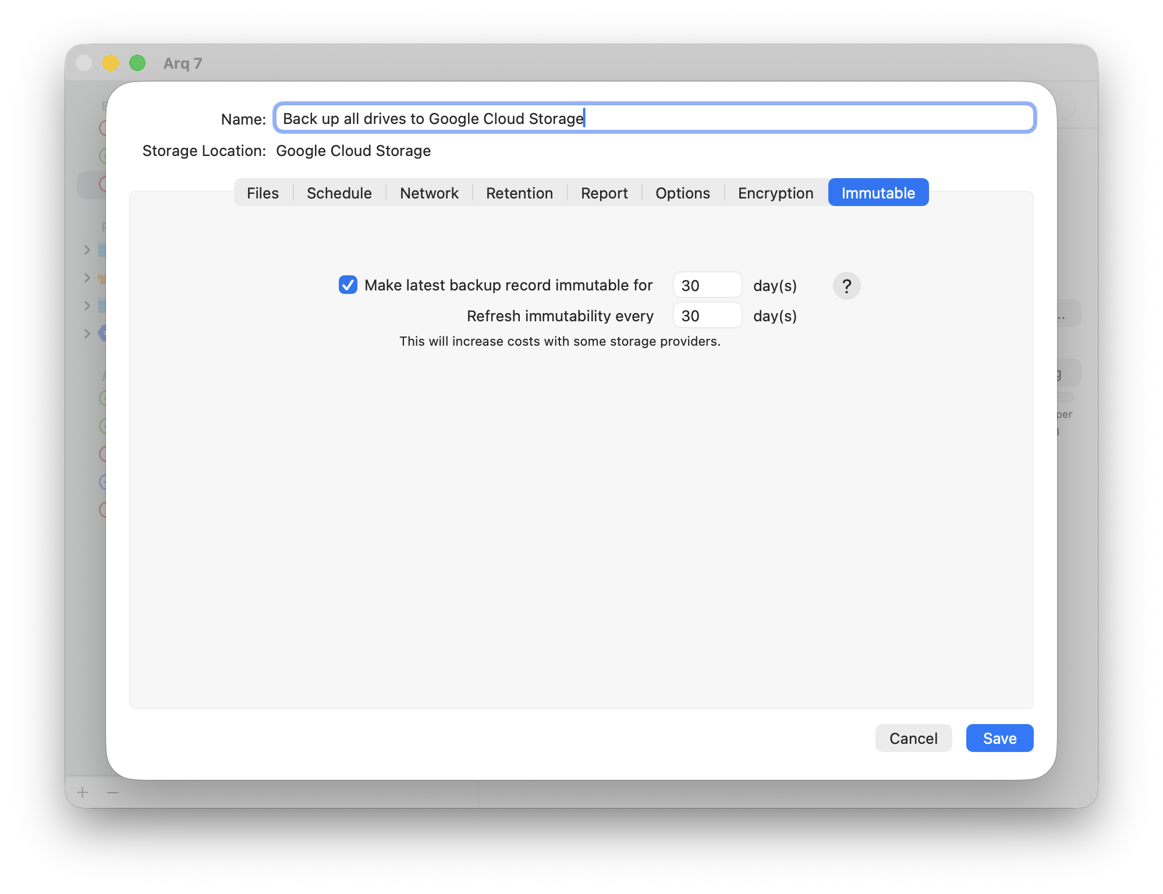Click the immutable-for days number field

click(x=707, y=285)
